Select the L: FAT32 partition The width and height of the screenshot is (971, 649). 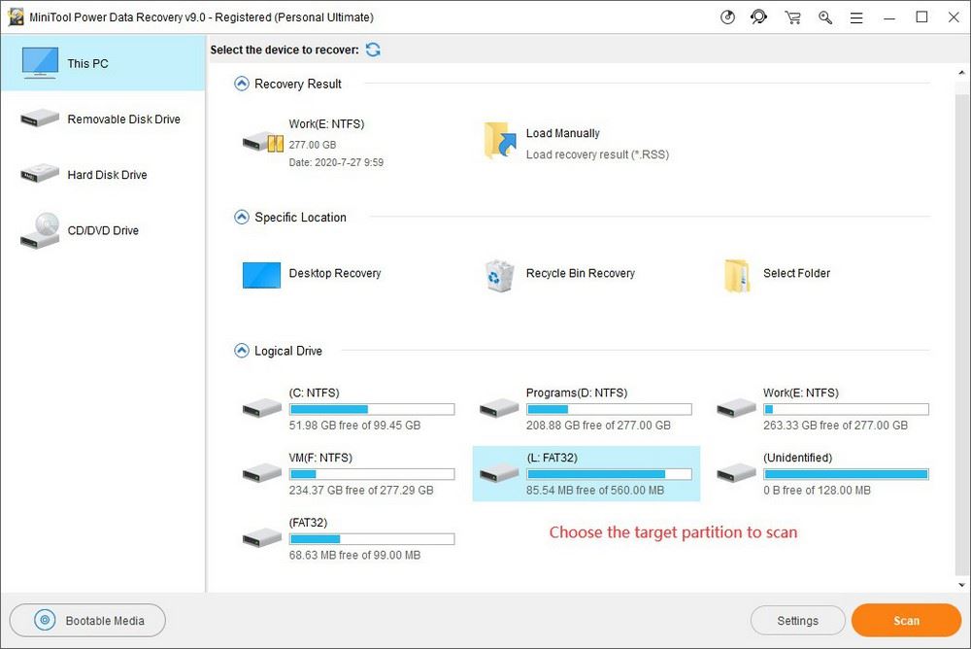586,473
